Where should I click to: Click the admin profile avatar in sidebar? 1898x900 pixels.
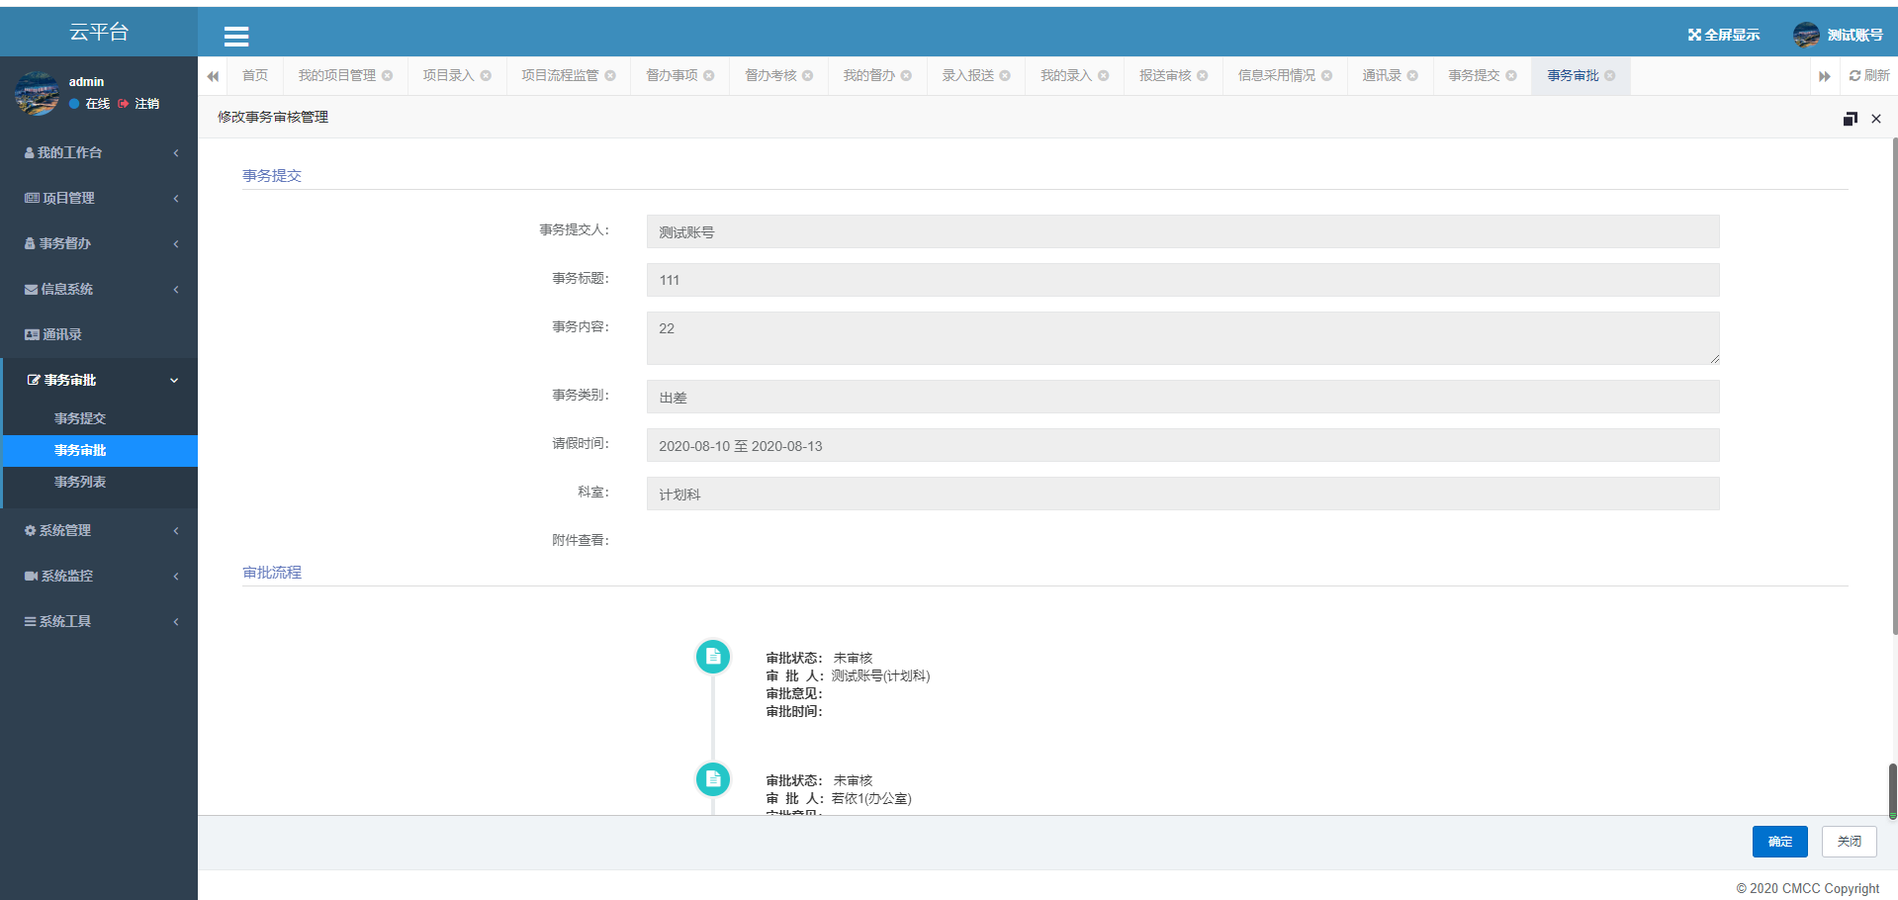coord(38,93)
